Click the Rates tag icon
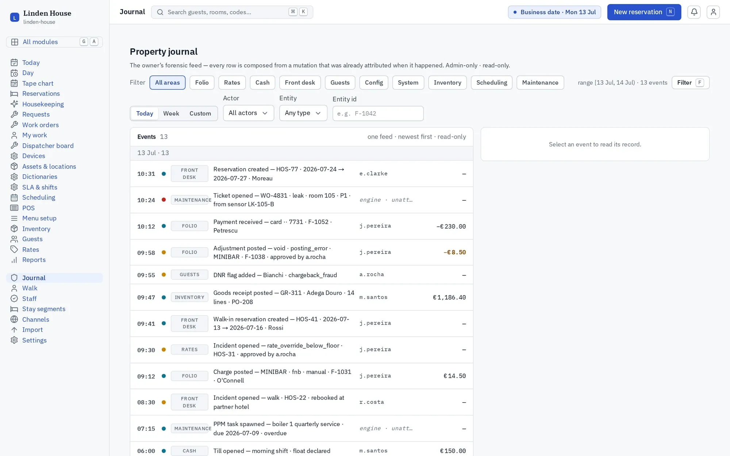Screen dimensions: 730x456 14,250
